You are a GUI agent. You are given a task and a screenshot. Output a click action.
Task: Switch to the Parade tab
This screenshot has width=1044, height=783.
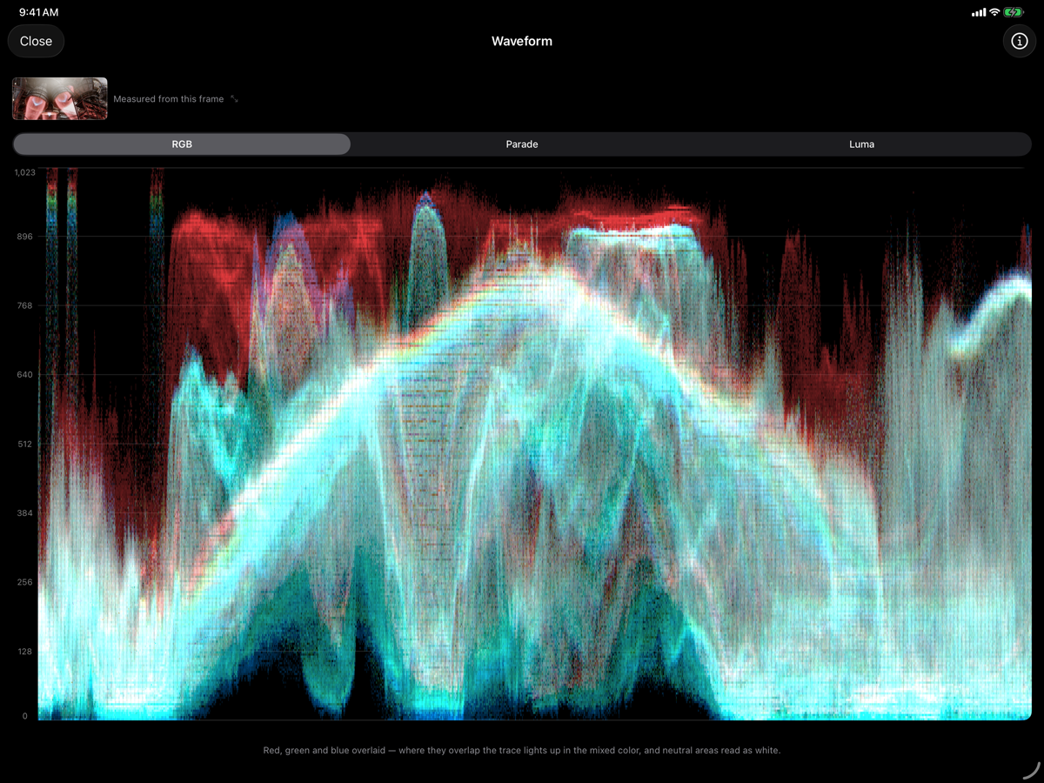click(x=522, y=144)
